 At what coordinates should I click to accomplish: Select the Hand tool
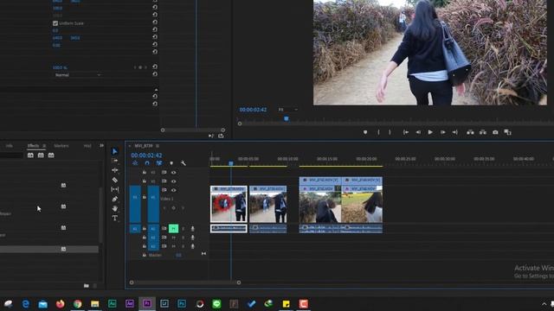point(115,208)
